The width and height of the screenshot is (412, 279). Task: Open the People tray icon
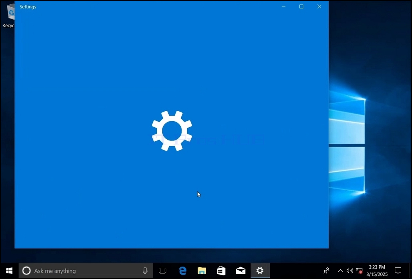[x=326, y=271]
